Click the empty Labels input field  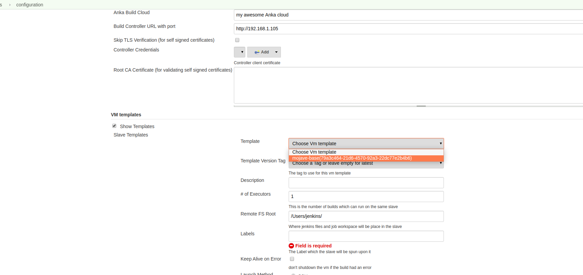coord(366,236)
